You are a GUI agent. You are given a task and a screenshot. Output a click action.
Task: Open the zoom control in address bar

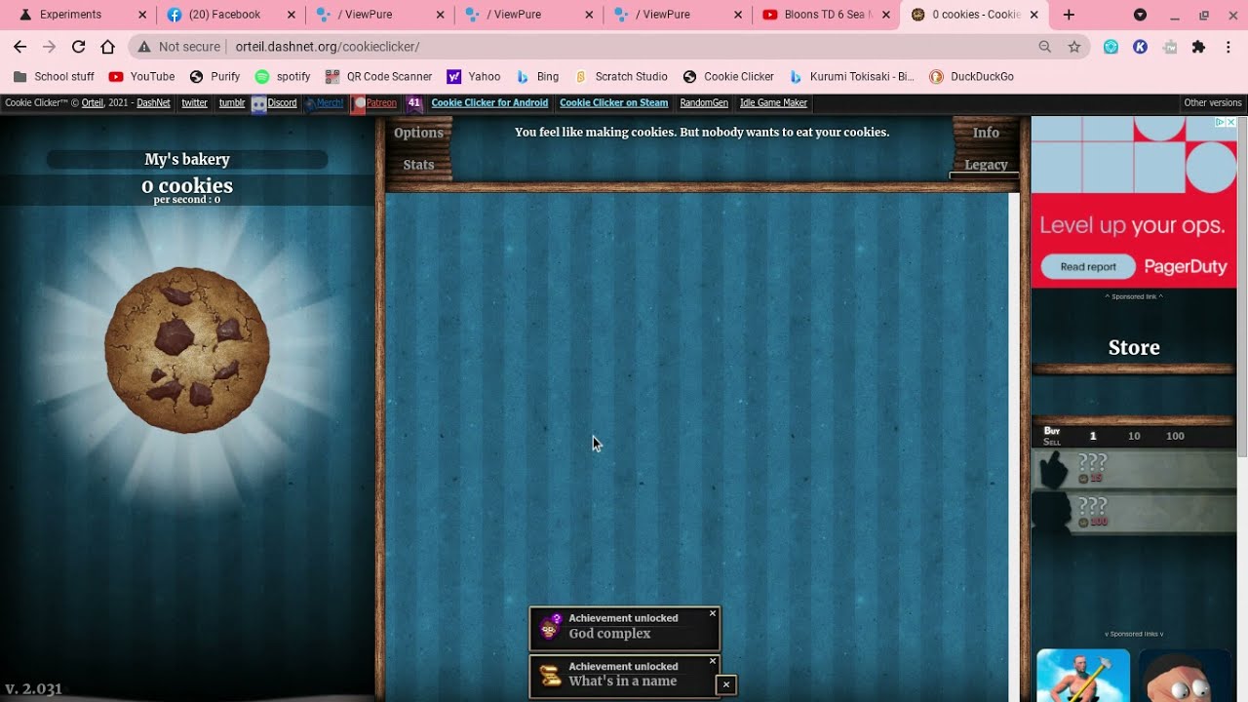pos(1045,47)
